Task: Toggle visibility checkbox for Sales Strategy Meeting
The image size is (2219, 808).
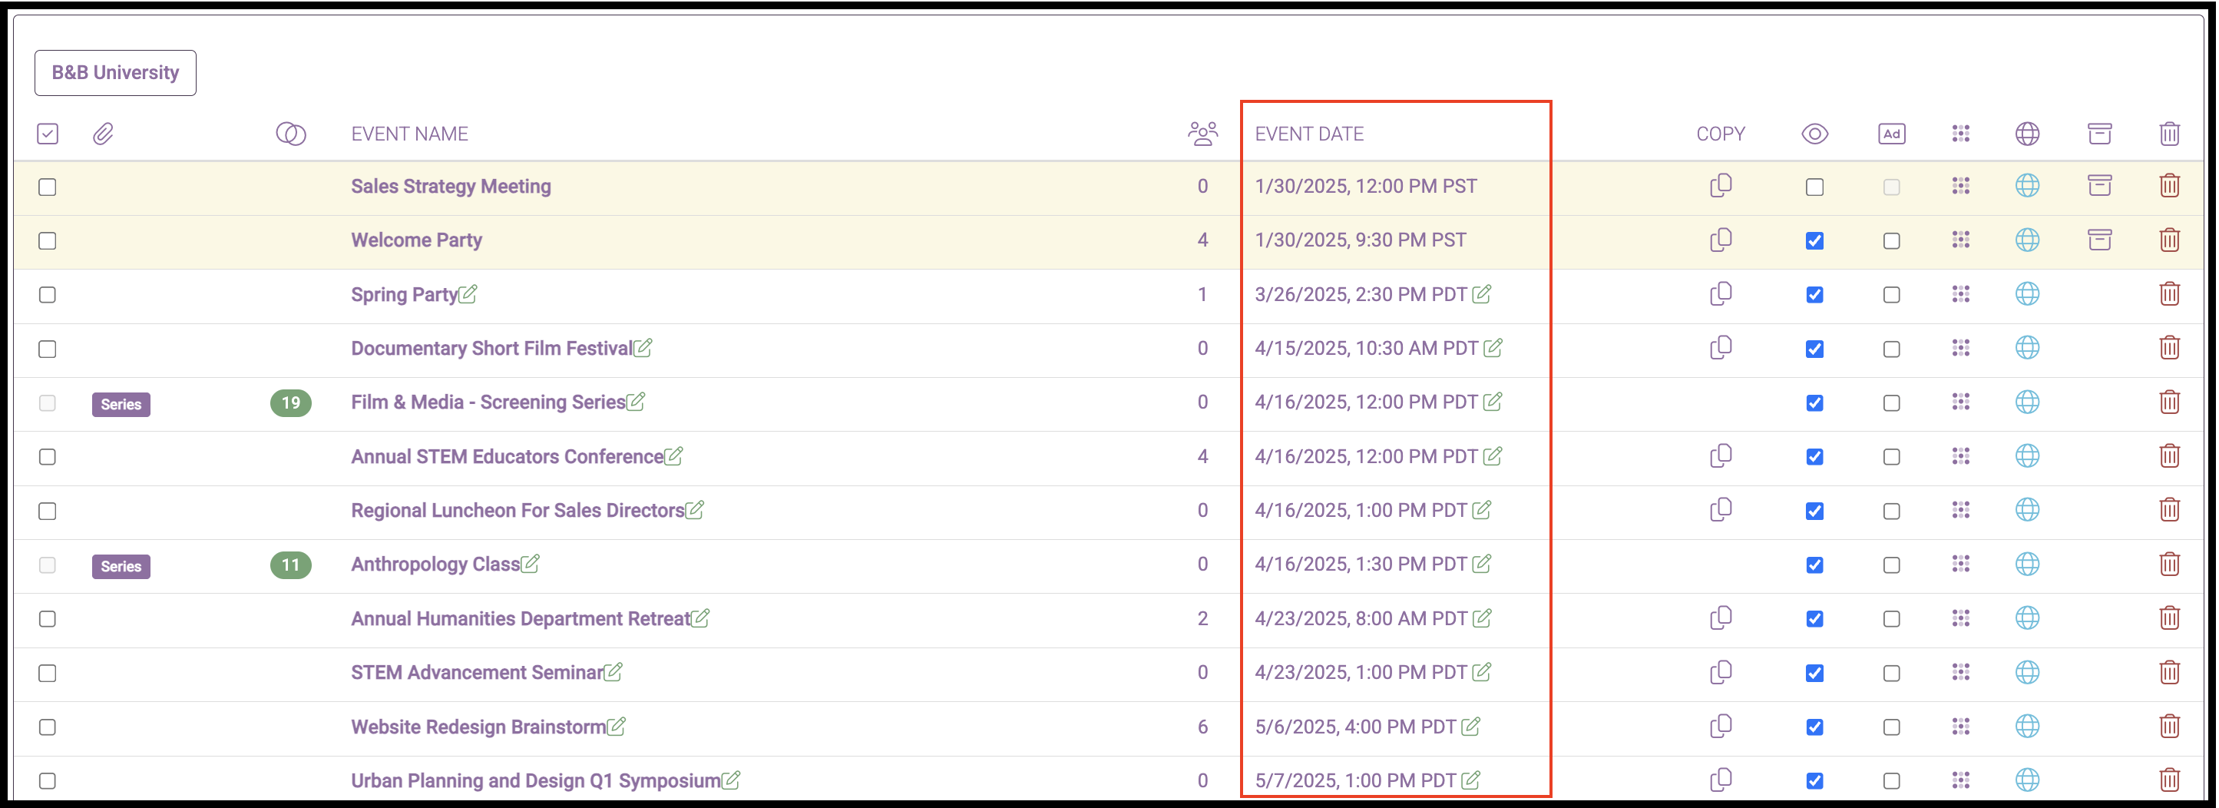Action: click(x=1815, y=187)
